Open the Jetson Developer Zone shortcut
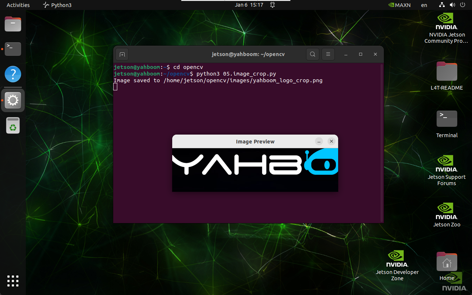Screen dimensions: 472x295 point(397,265)
